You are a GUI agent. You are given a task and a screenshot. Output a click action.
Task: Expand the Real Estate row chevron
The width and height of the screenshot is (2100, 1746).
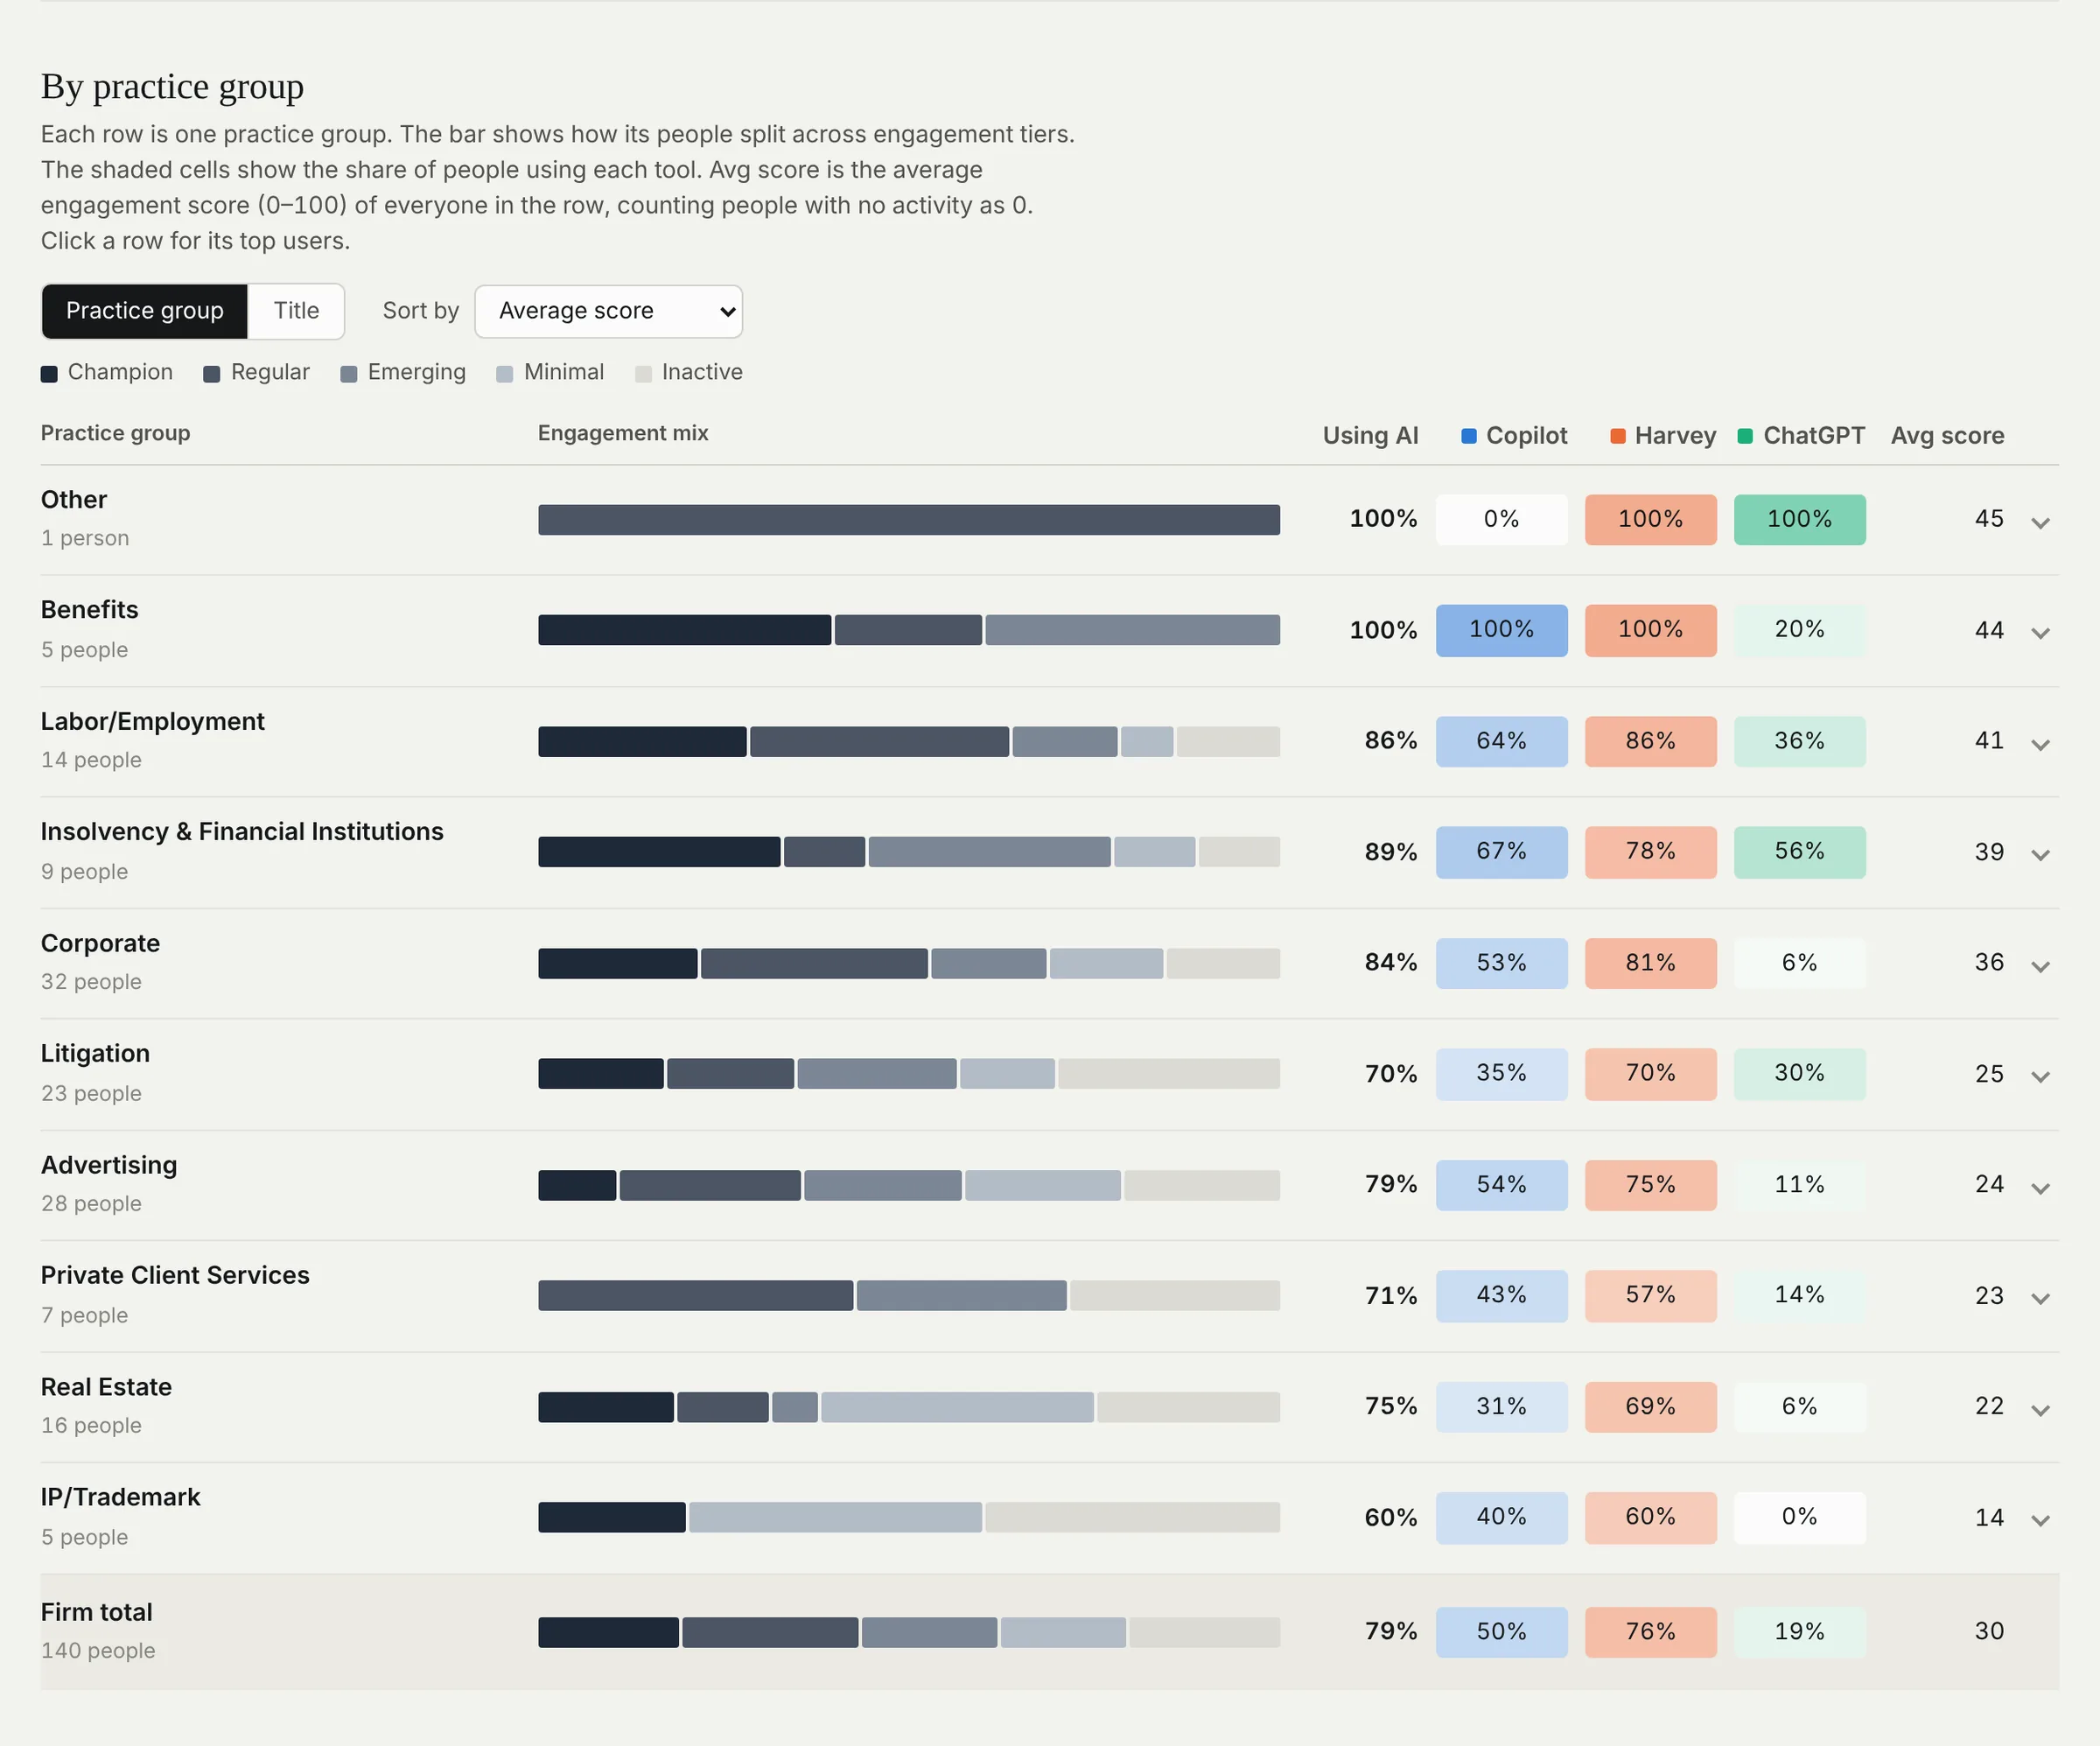click(x=2040, y=1410)
